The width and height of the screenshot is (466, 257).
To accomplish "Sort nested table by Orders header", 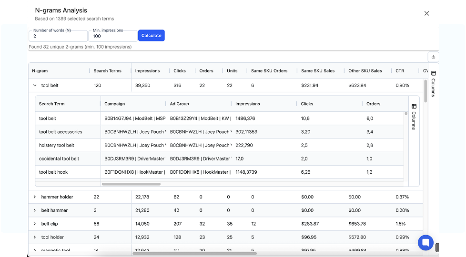I will click(x=373, y=104).
